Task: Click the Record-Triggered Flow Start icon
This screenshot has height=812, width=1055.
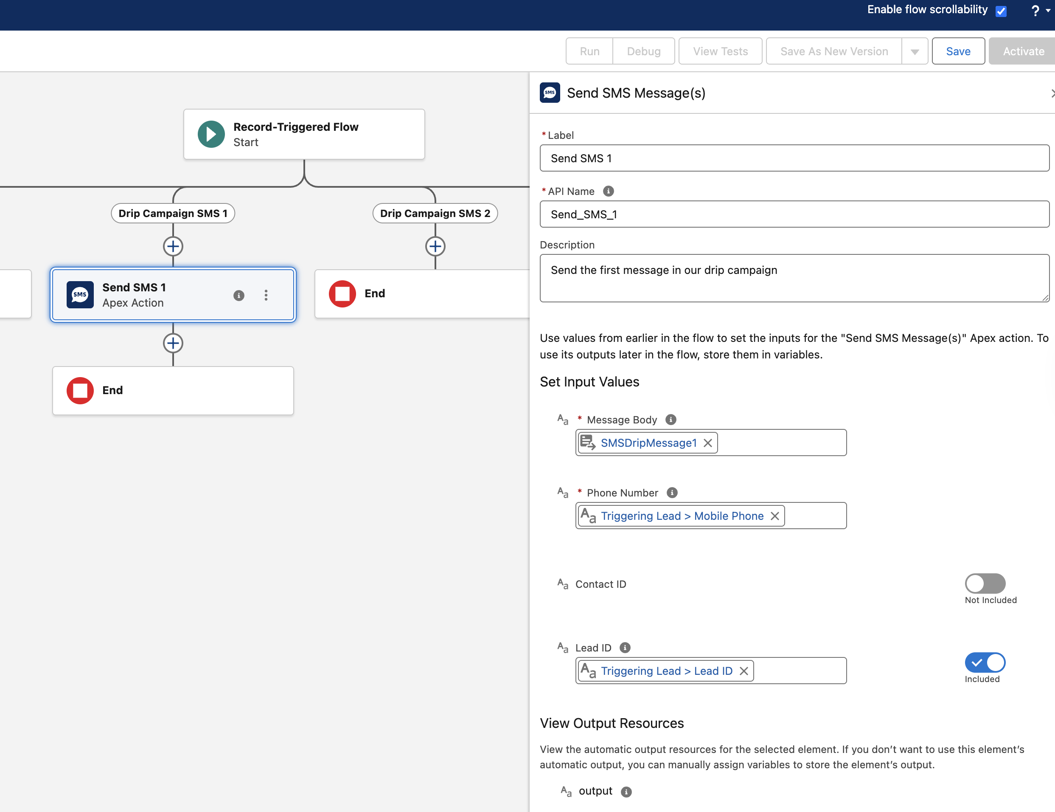Action: [211, 134]
